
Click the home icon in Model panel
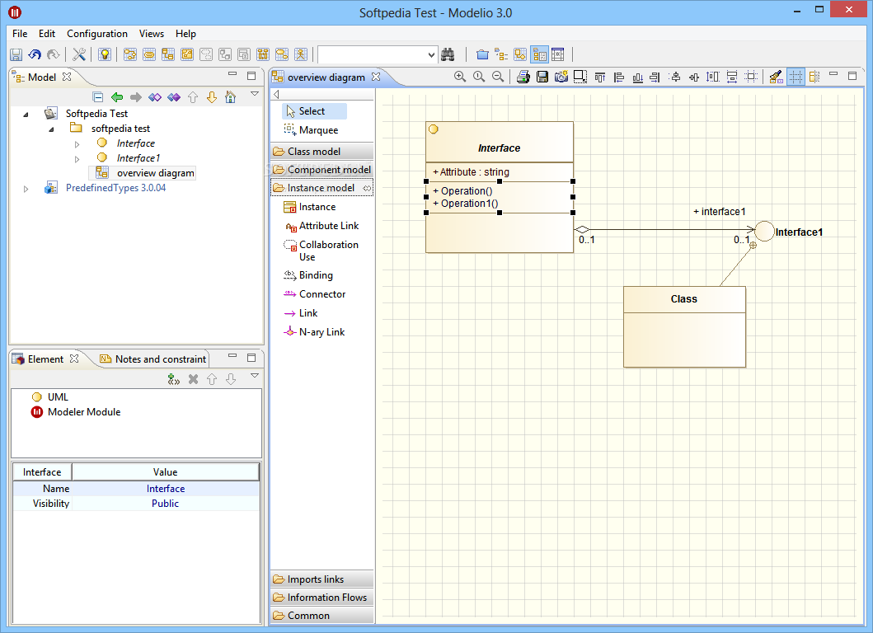pos(231,97)
